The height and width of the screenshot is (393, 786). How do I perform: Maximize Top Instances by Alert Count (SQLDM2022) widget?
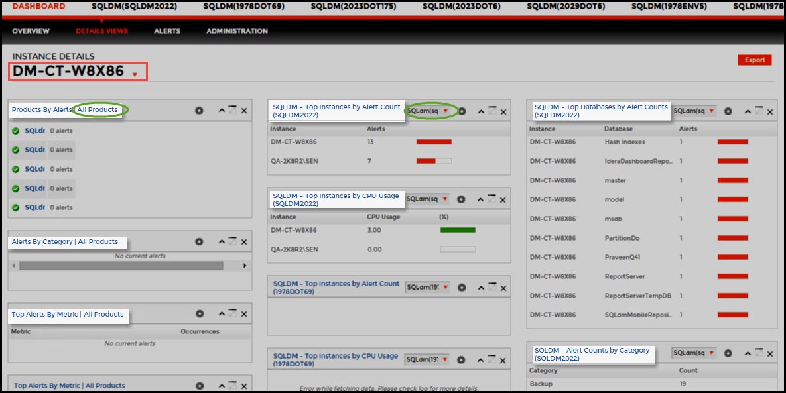[492, 111]
